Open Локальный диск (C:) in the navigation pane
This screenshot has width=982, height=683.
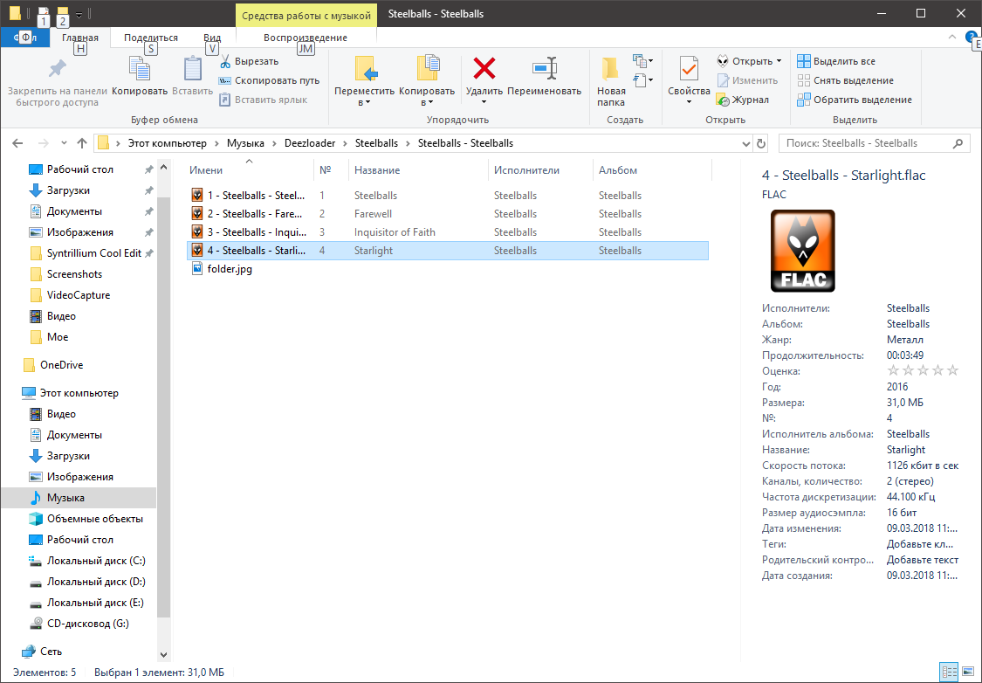87,561
